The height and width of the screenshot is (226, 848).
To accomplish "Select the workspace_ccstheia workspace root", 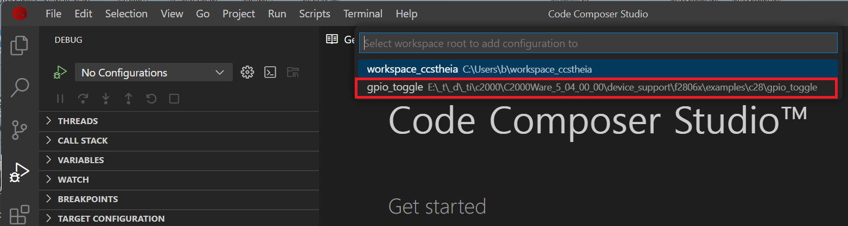I will [598, 69].
